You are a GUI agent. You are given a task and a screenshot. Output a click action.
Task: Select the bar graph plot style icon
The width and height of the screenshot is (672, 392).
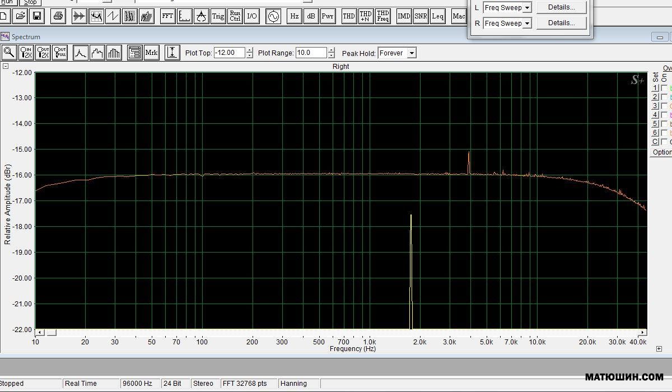tap(114, 53)
